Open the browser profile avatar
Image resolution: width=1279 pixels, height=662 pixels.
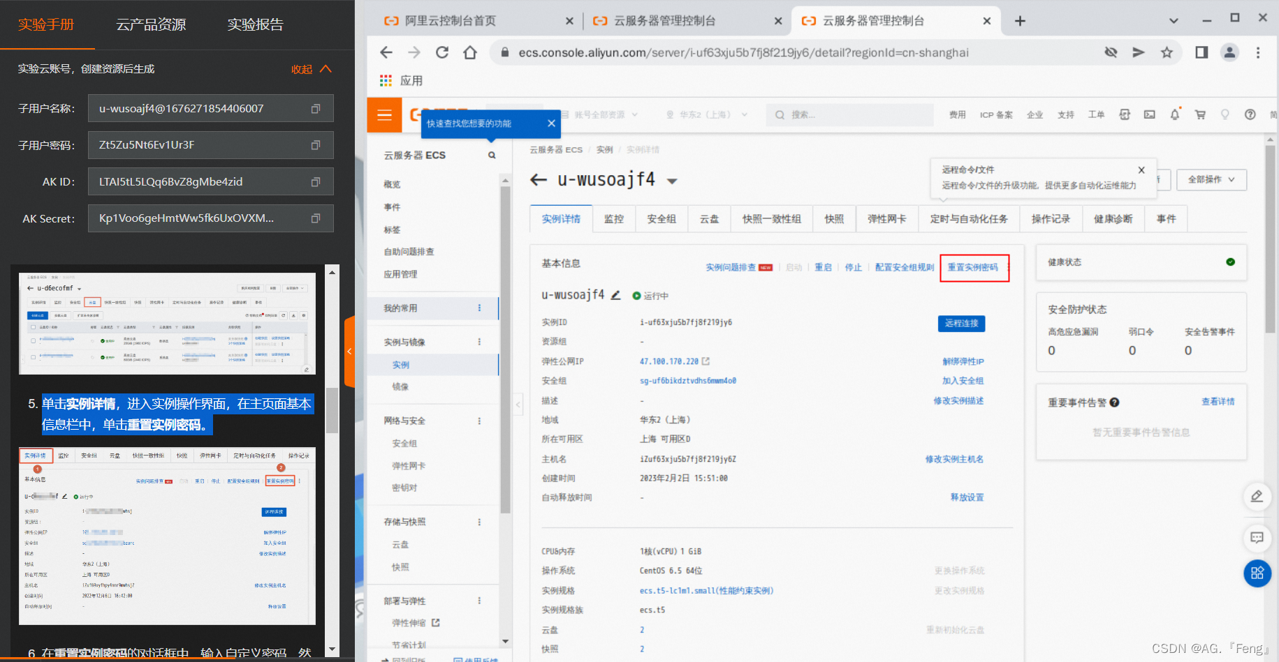pos(1229,52)
